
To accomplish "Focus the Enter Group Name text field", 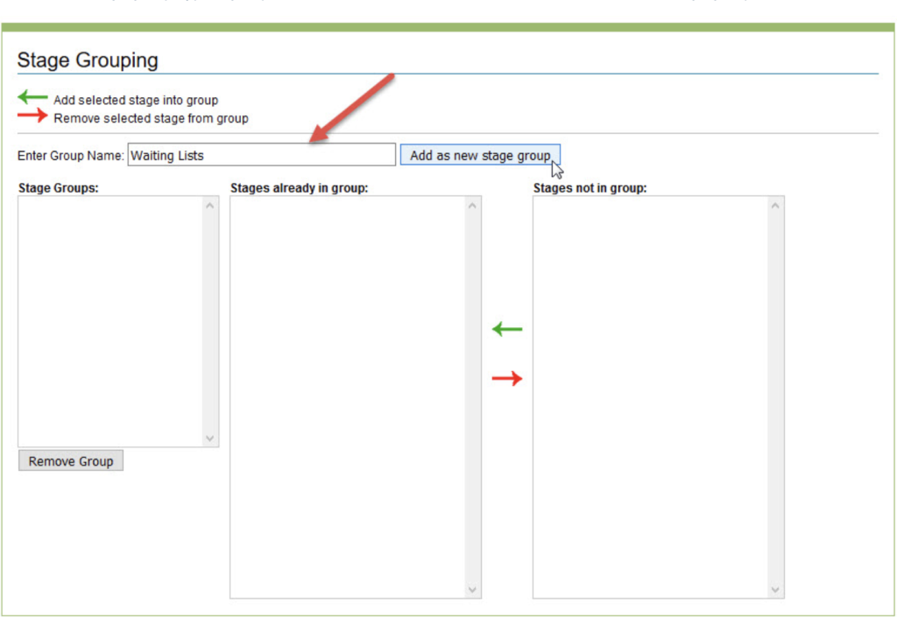I will tap(261, 155).
